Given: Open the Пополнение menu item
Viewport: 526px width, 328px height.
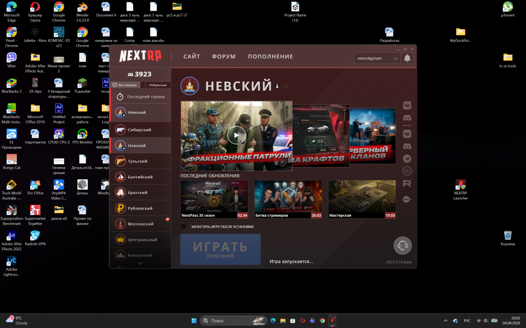Looking at the screenshot, I should click(x=270, y=56).
